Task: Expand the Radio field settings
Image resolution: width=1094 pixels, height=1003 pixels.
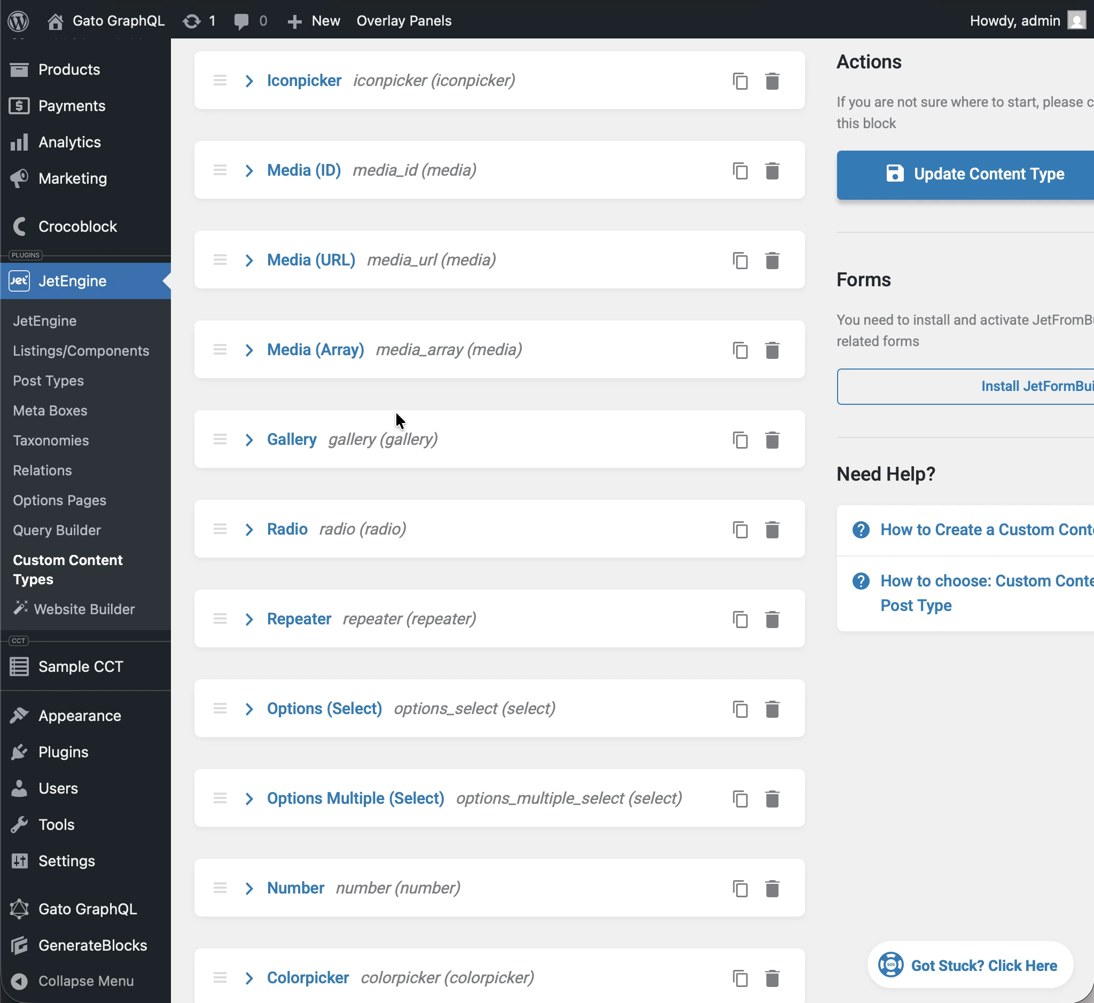Action: pos(249,529)
